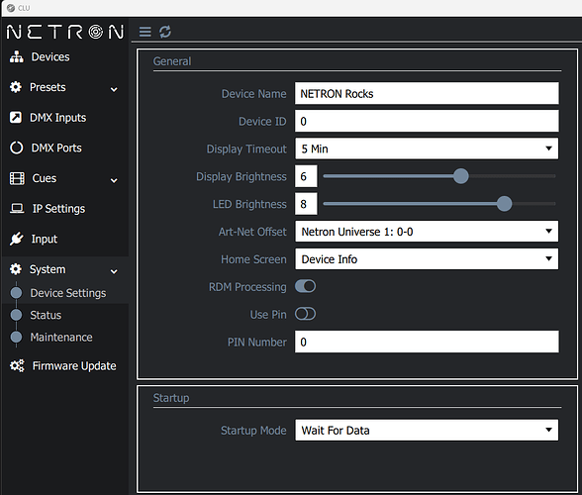582x495 pixels.
Task: Enable the Use Pin toggle
Action: (x=305, y=314)
